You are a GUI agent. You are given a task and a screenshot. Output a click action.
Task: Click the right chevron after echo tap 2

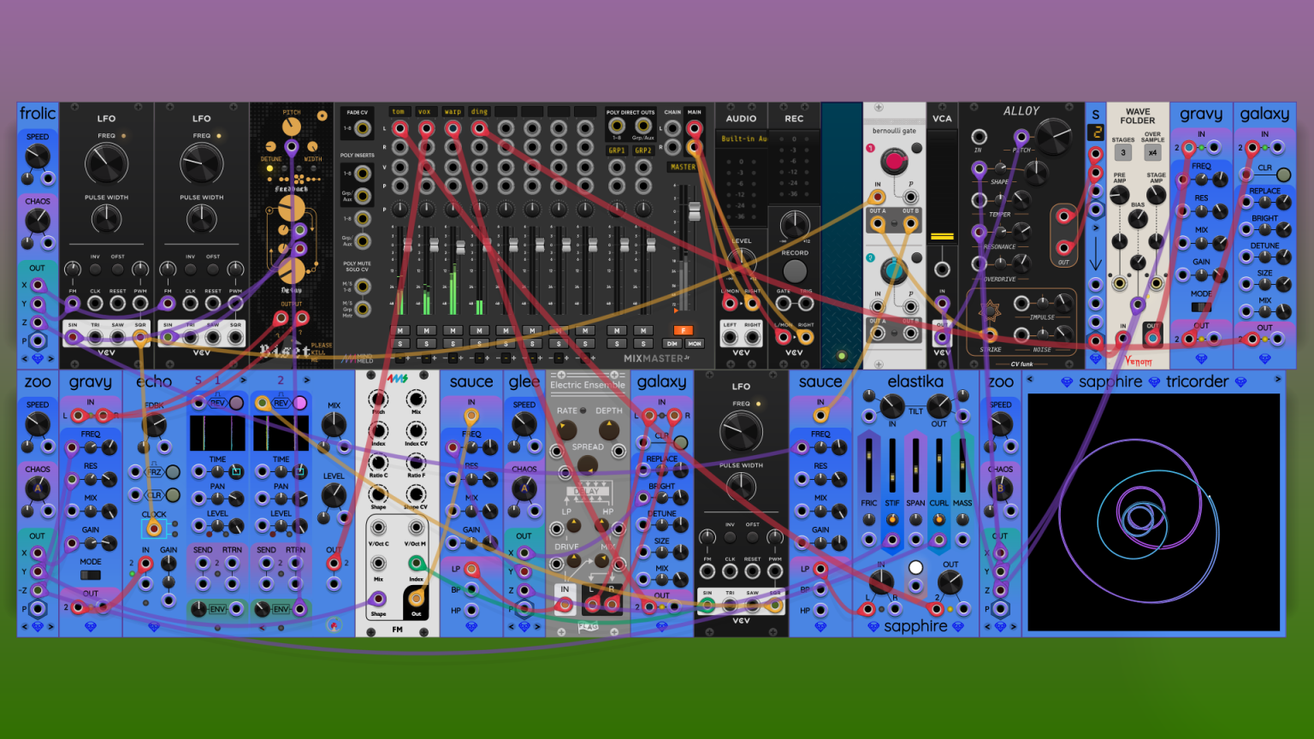point(306,380)
